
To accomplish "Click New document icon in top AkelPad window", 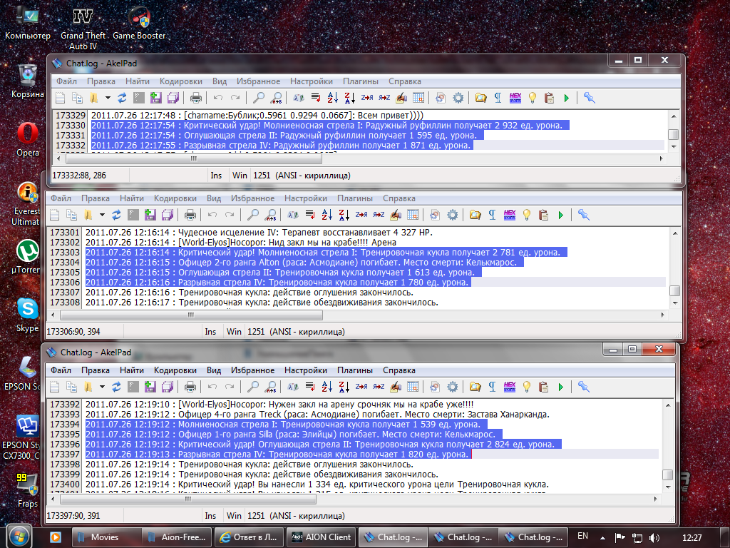I will tap(61, 98).
